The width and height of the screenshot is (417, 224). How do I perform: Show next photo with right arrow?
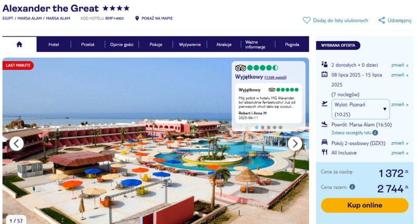[295, 144]
